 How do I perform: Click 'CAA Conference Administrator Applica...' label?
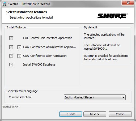point(50,47)
